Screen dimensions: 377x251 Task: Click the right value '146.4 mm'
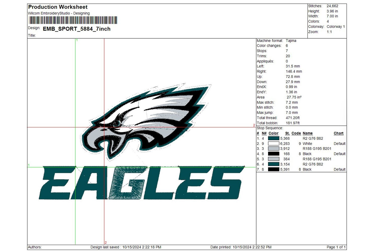tap(294, 71)
